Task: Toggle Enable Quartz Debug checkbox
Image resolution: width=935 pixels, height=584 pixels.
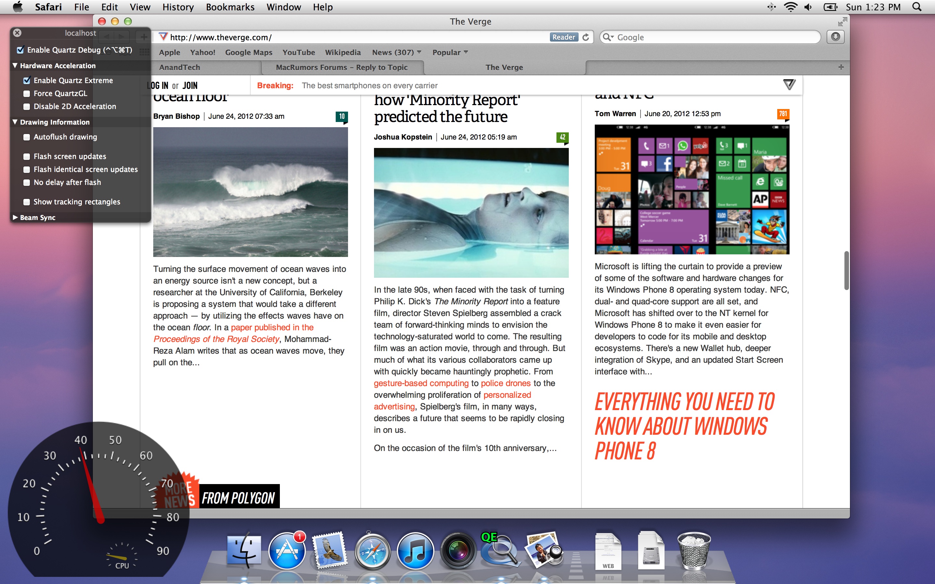Action: (x=20, y=50)
